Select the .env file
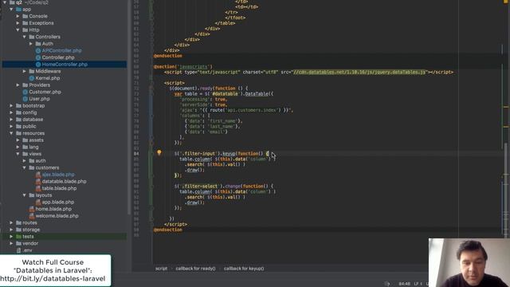The width and height of the screenshot is (510, 287). 28,250
